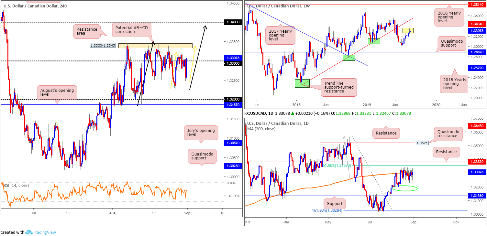Screen dimensions: 487x236
Task: Select the 1.30280 price label
Action: (233, 166)
